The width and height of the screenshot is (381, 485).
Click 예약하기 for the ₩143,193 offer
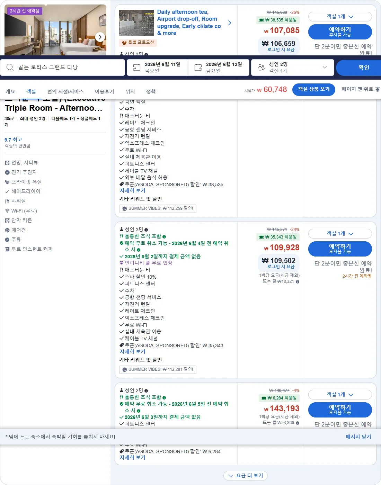point(340,410)
